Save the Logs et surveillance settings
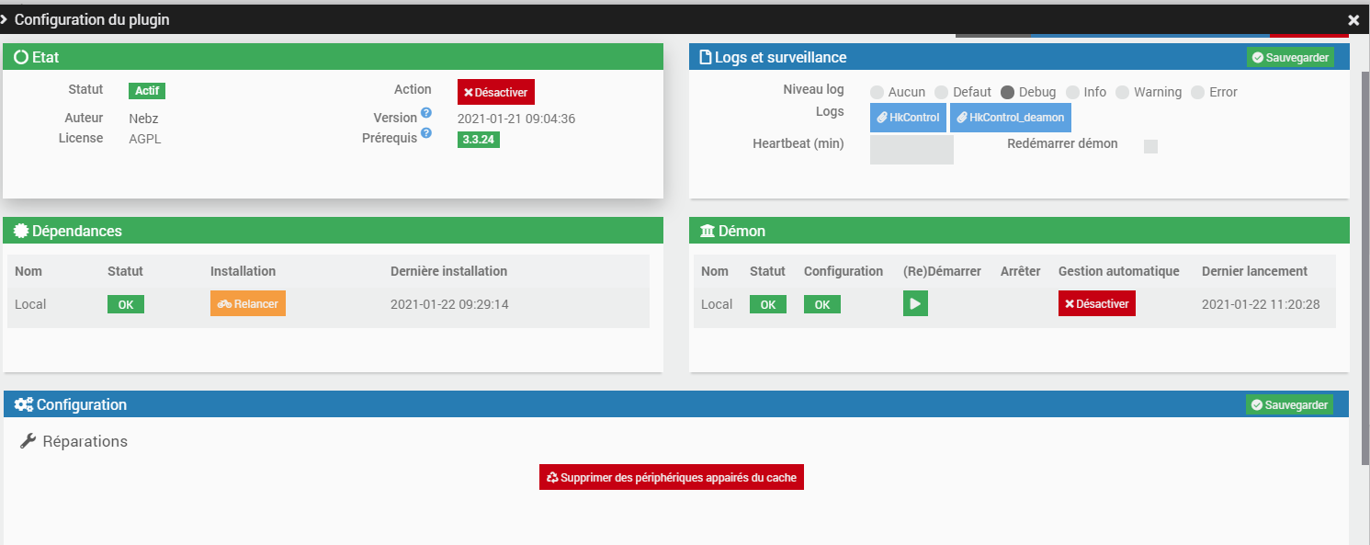 1290,58
